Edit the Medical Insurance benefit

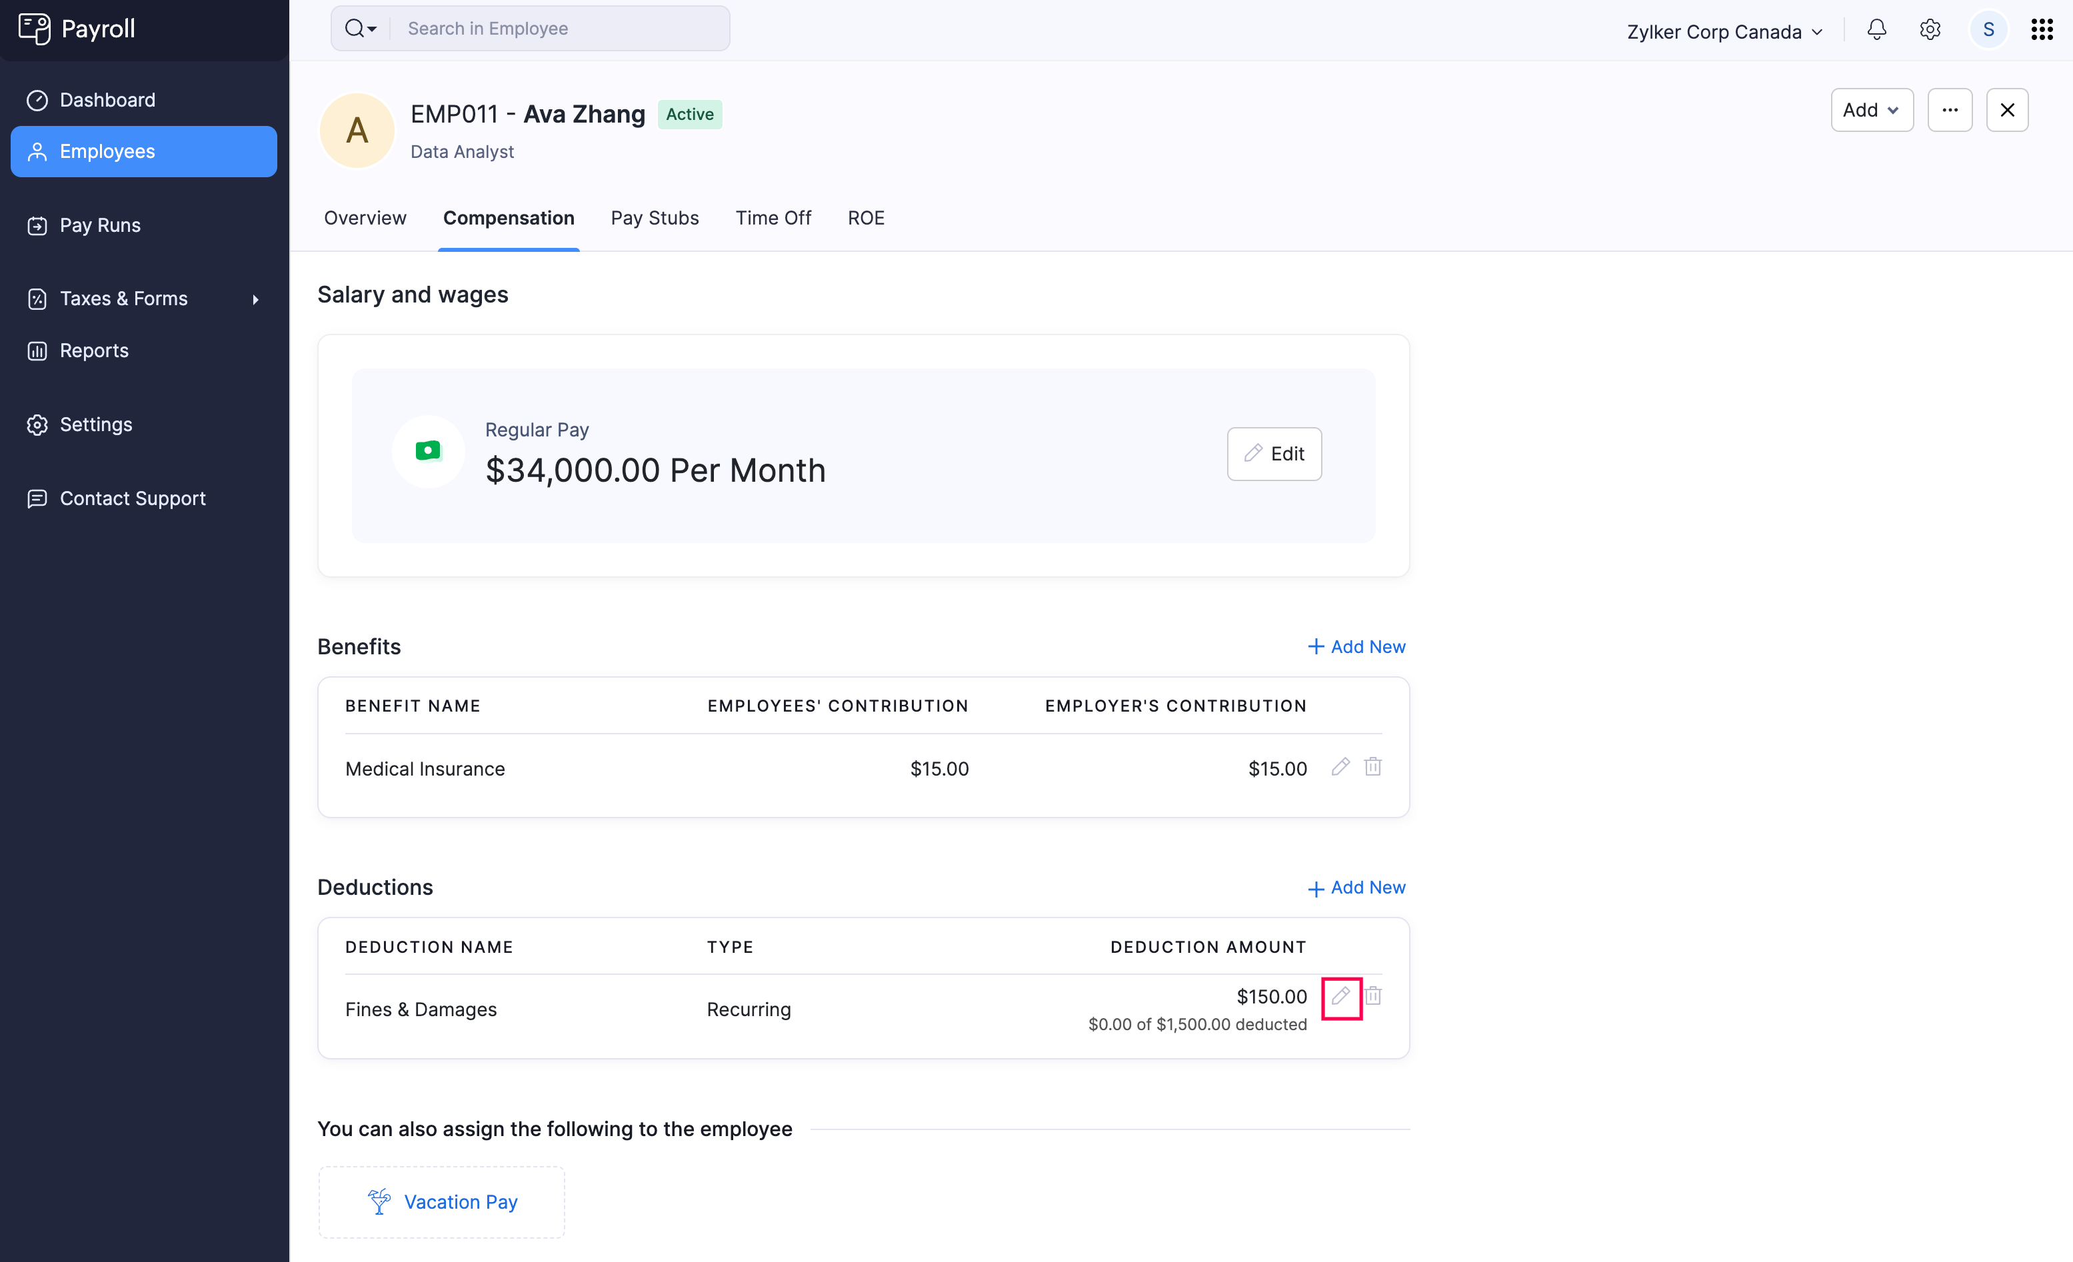click(1340, 767)
